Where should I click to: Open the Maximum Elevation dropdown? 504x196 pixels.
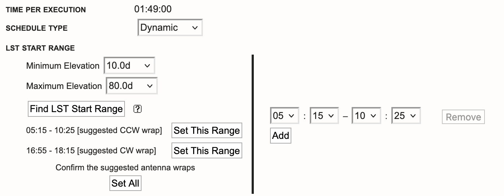click(131, 86)
